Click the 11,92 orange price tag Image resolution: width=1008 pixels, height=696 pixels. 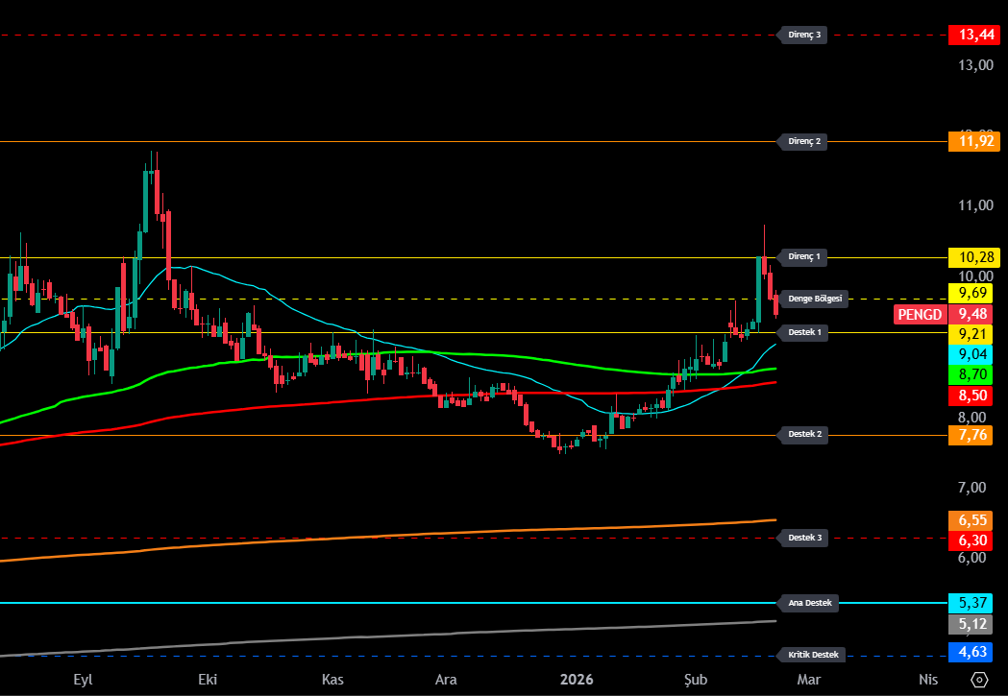[x=974, y=141]
